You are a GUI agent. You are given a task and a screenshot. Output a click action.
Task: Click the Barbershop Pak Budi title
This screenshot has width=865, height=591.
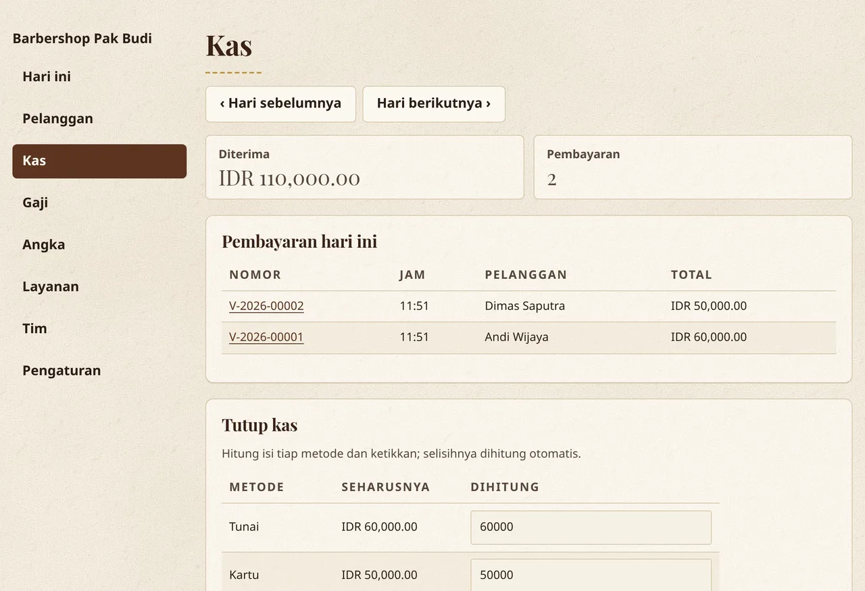tap(82, 38)
